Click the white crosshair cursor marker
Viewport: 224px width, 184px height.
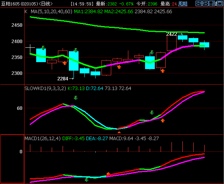click(30, 47)
